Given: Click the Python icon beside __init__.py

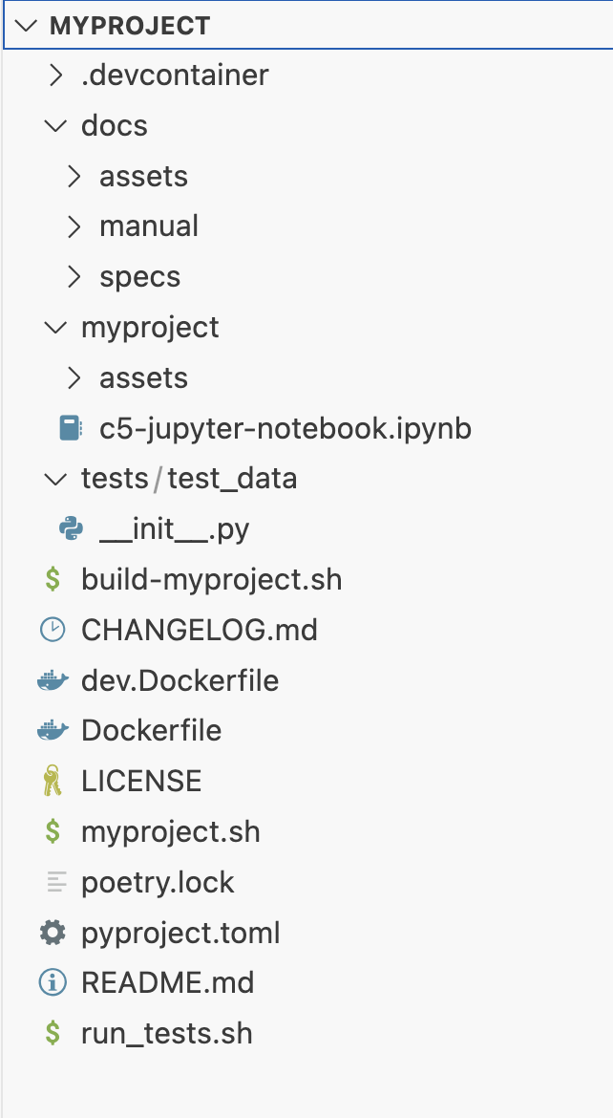Looking at the screenshot, I should pyautogui.click(x=70, y=528).
